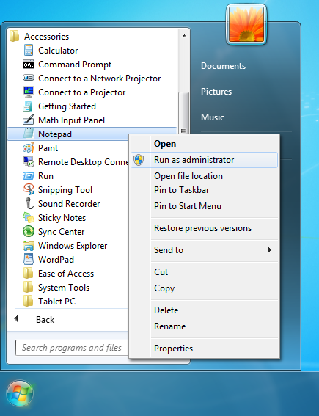The height and width of the screenshot is (416, 319).
Task: Click the Search programs and files box
Action: point(72,348)
